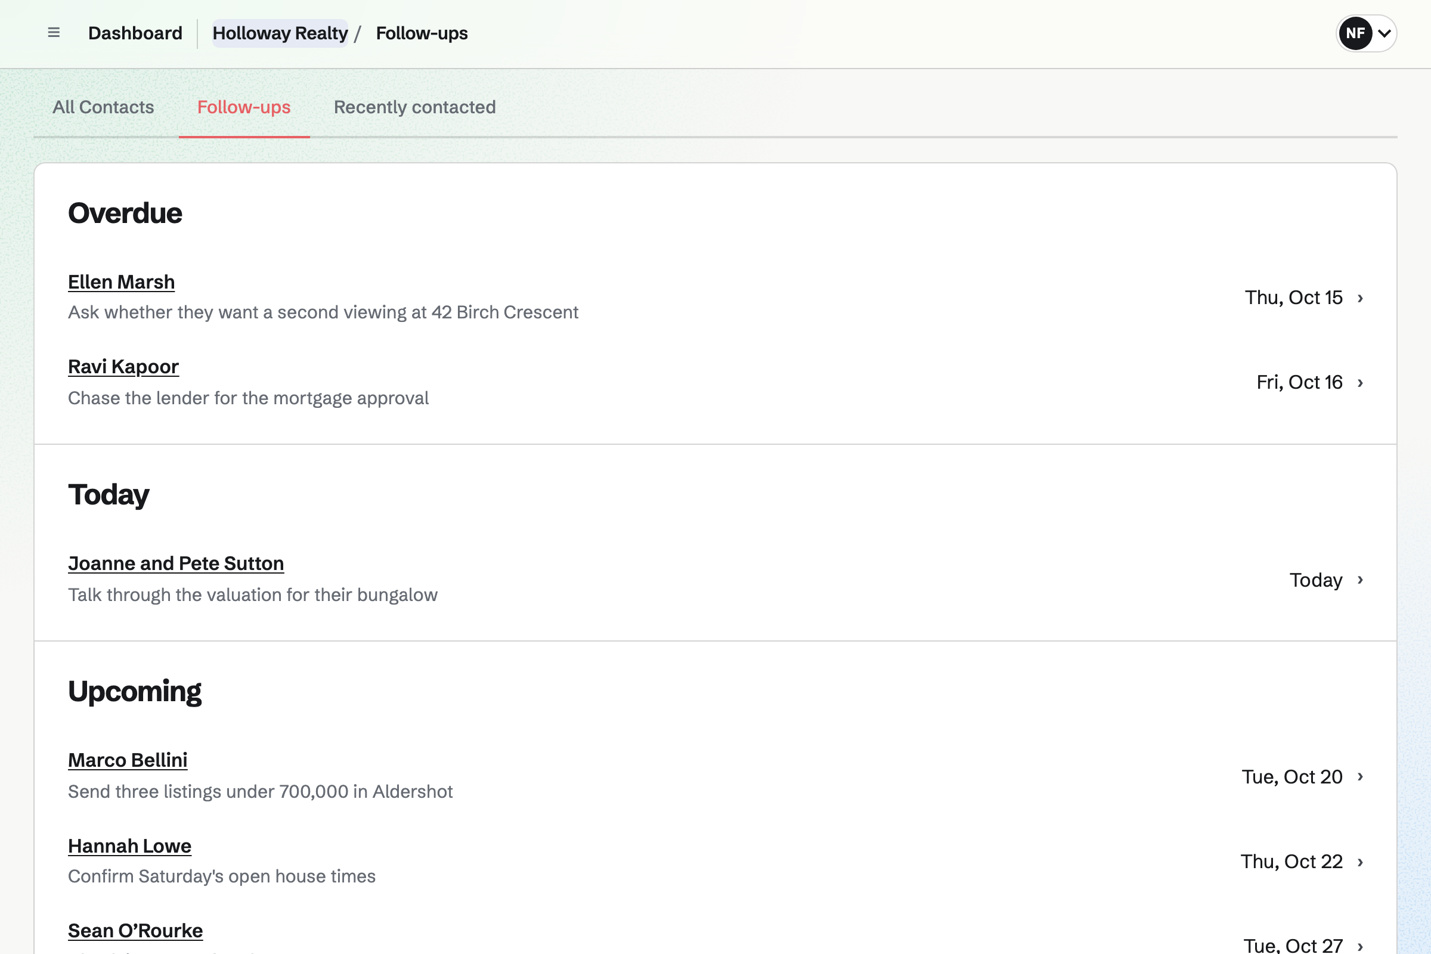Screen dimensions: 1431x954
Task: Expand the Thu, Oct 15 follow-up chevron
Action: pos(1361,298)
